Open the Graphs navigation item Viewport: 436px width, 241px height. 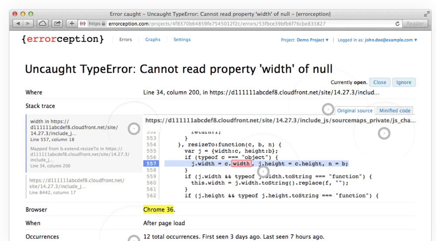(153, 40)
